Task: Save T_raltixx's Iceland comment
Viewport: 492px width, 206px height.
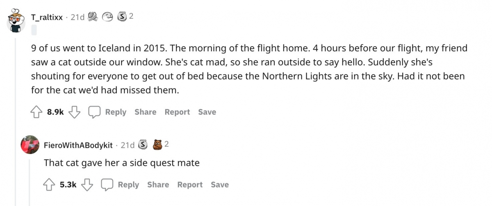Action: point(207,112)
